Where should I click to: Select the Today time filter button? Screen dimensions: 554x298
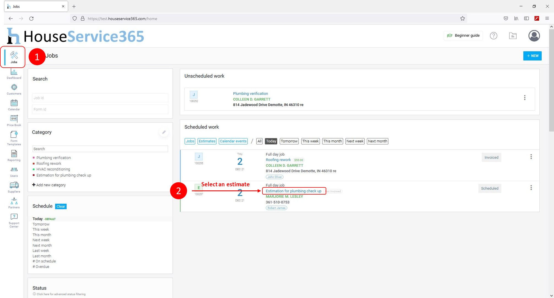click(271, 141)
